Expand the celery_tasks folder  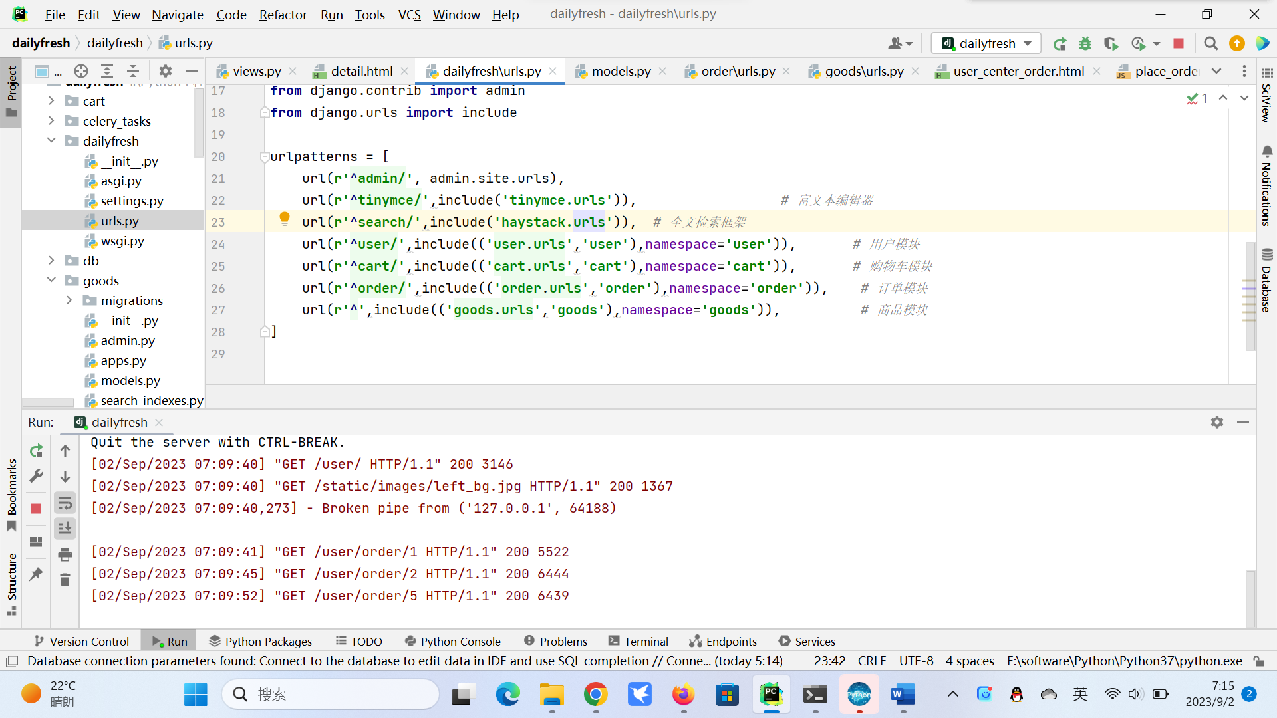point(51,121)
